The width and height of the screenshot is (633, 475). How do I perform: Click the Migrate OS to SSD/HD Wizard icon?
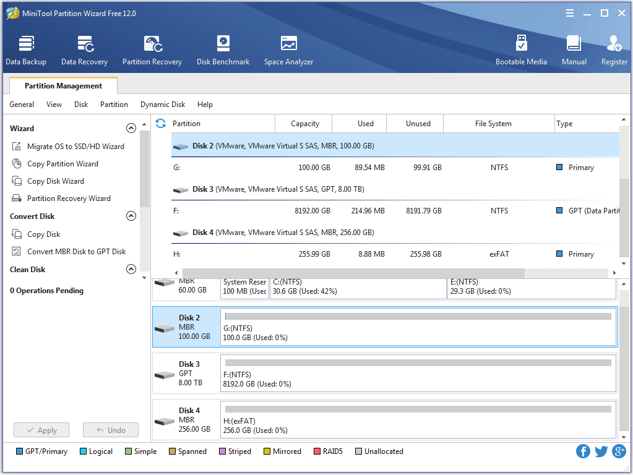(x=17, y=146)
